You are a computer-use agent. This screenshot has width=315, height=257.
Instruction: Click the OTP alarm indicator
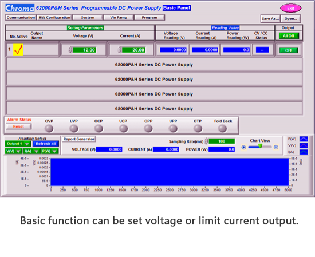click(198, 128)
